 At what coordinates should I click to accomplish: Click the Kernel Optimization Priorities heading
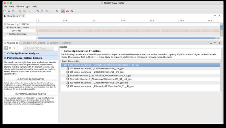click(82, 51)
